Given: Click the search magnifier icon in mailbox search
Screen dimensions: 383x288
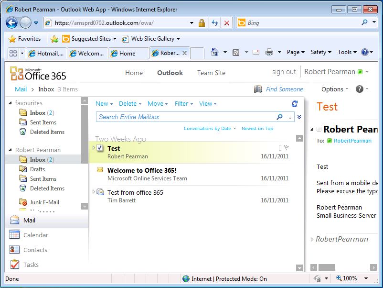Looking at the screenshot, I should click(280, 117).
